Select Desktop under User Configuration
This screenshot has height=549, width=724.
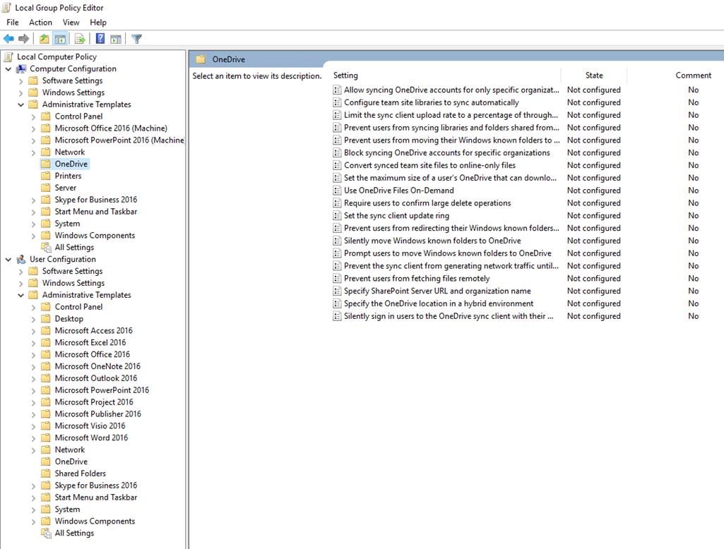(69, 319)
